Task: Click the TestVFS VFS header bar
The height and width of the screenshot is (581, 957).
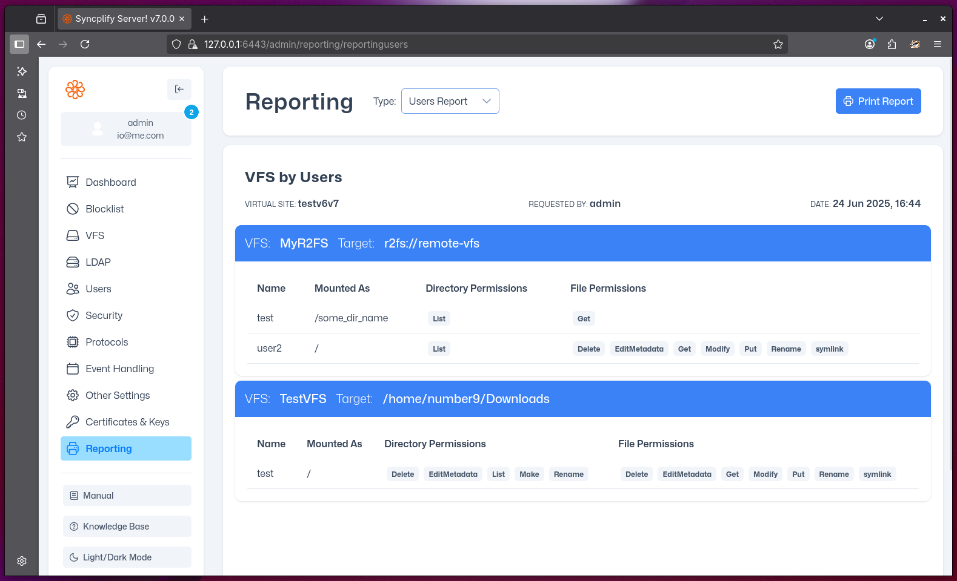Action: tap(583, 399)
